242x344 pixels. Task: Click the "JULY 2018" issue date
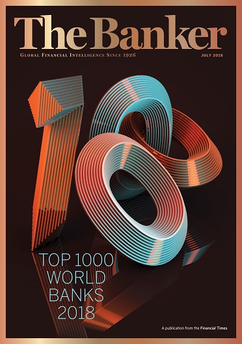[212, 55]
